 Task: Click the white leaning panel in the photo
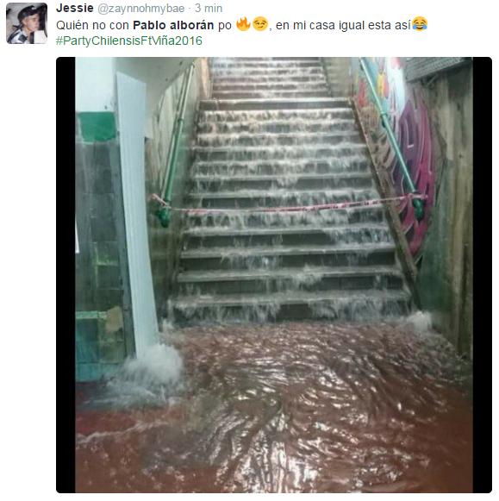(x=137, y=211)
